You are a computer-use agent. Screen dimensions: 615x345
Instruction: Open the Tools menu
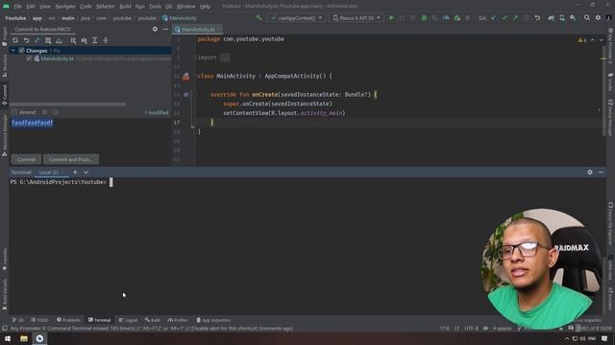(x=155, y=7)
